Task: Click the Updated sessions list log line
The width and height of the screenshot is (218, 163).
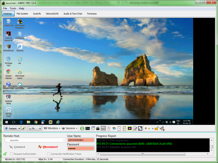Action: click(x=116, y=147)
